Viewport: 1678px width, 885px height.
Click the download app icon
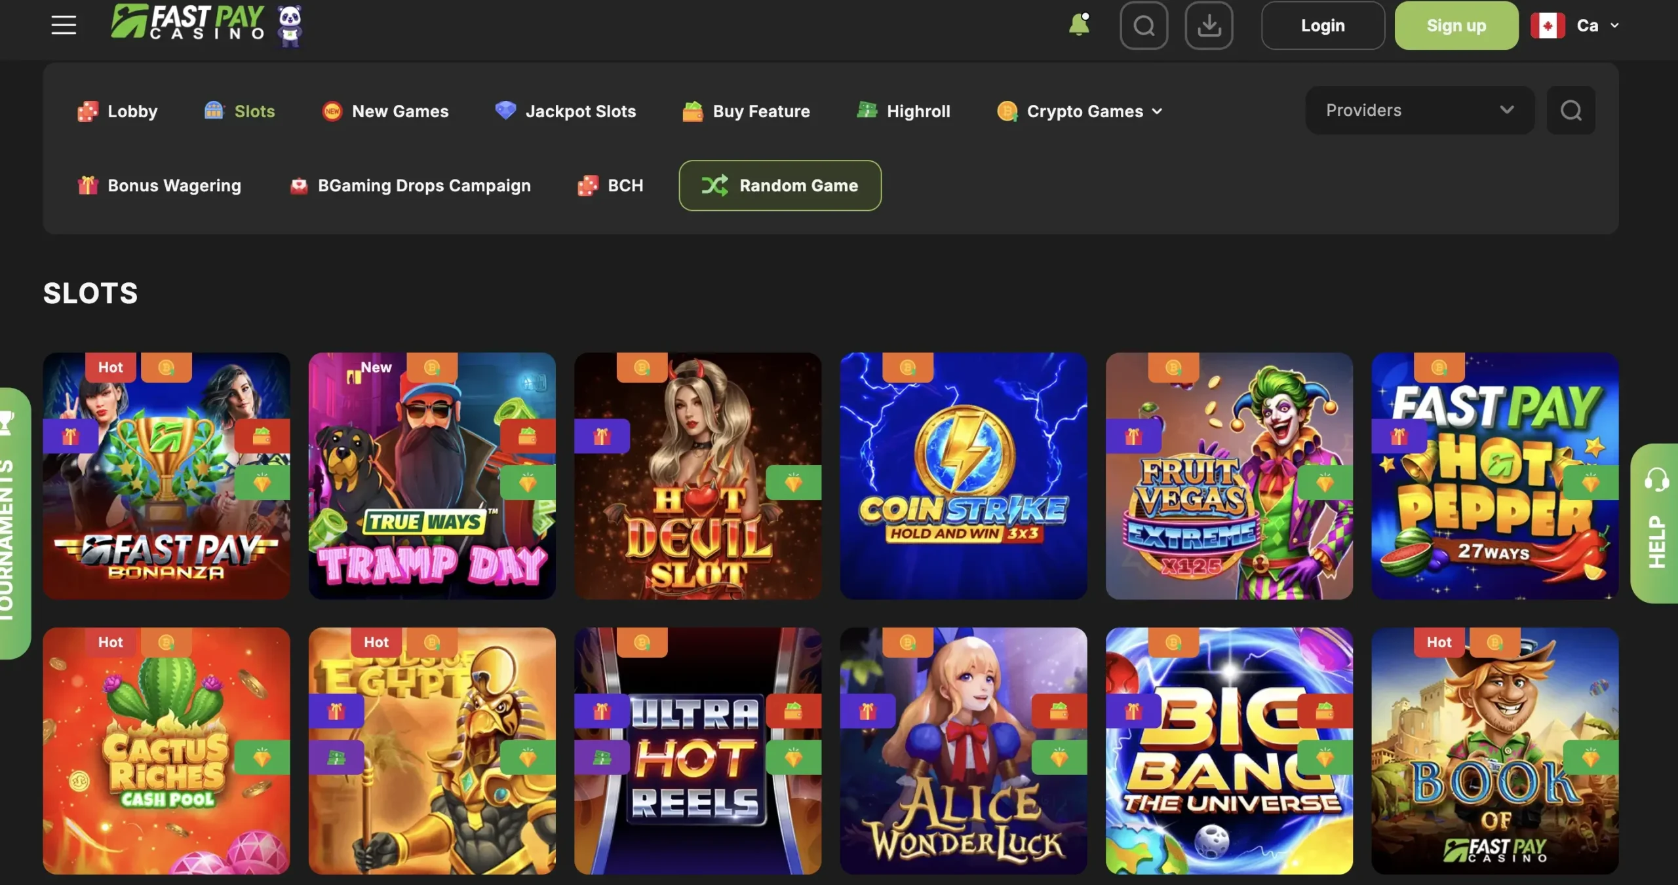click(1209, 26)
